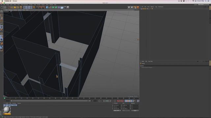Open the Help menu

55,5
